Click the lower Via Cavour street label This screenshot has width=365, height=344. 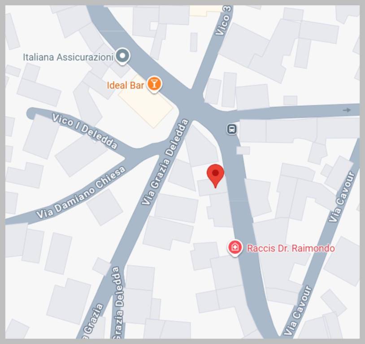[x=298, y=311]
